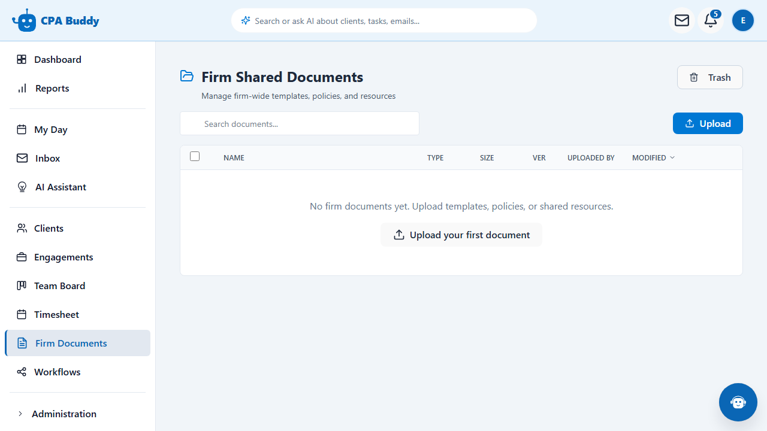The width and height of the screenshot is (767, 431).
Task: Focus the Search documents field
Action: tap(300, 123)
